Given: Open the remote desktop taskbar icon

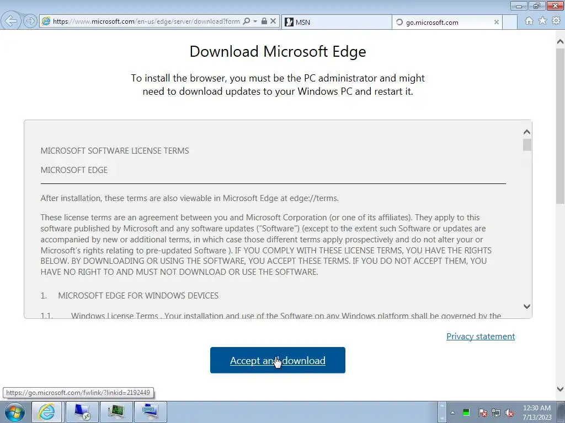Looking at the screenshot, I should pos(82,412).
